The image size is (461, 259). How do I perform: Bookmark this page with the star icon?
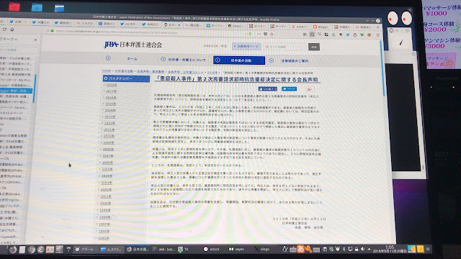tap(272, 34)
